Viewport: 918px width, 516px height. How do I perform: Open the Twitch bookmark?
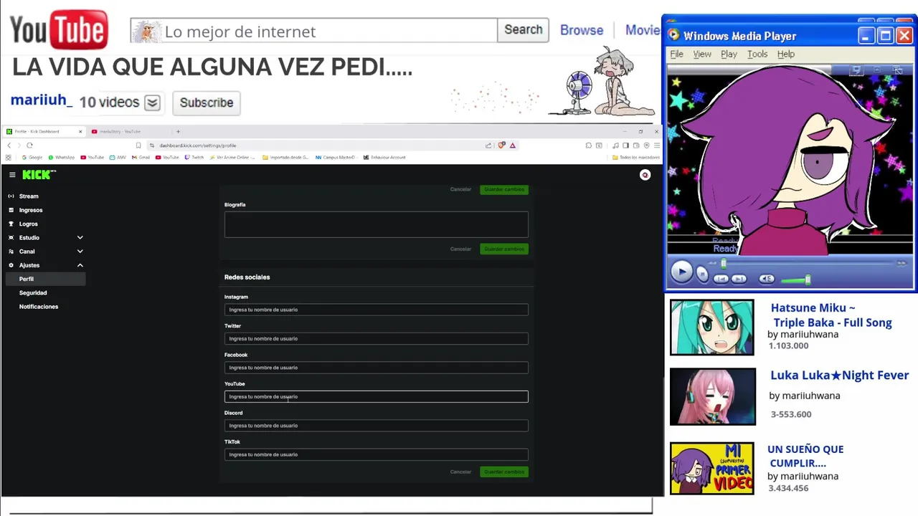click(194, 158)
